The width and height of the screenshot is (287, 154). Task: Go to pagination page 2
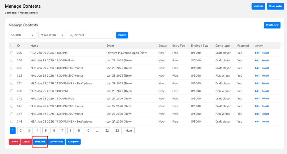coord(20,131)
